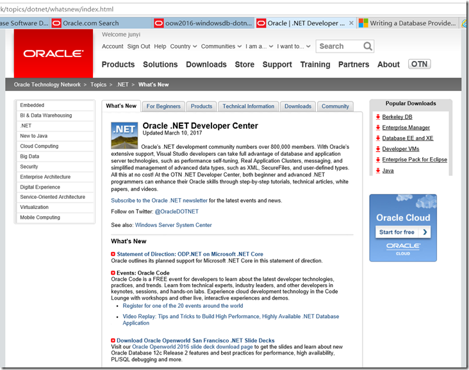469x370 pixels.
Task: Select the What's New tab
Action: (x=121, y=106)
